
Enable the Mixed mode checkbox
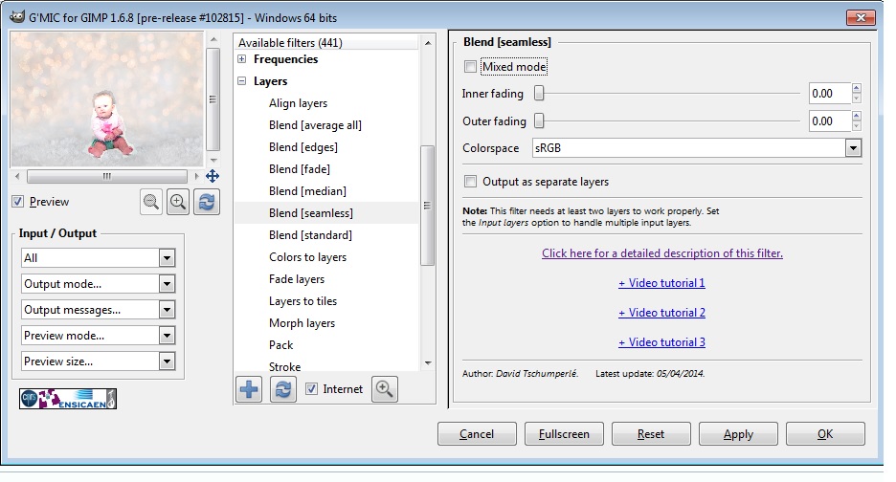click(470, 67)
